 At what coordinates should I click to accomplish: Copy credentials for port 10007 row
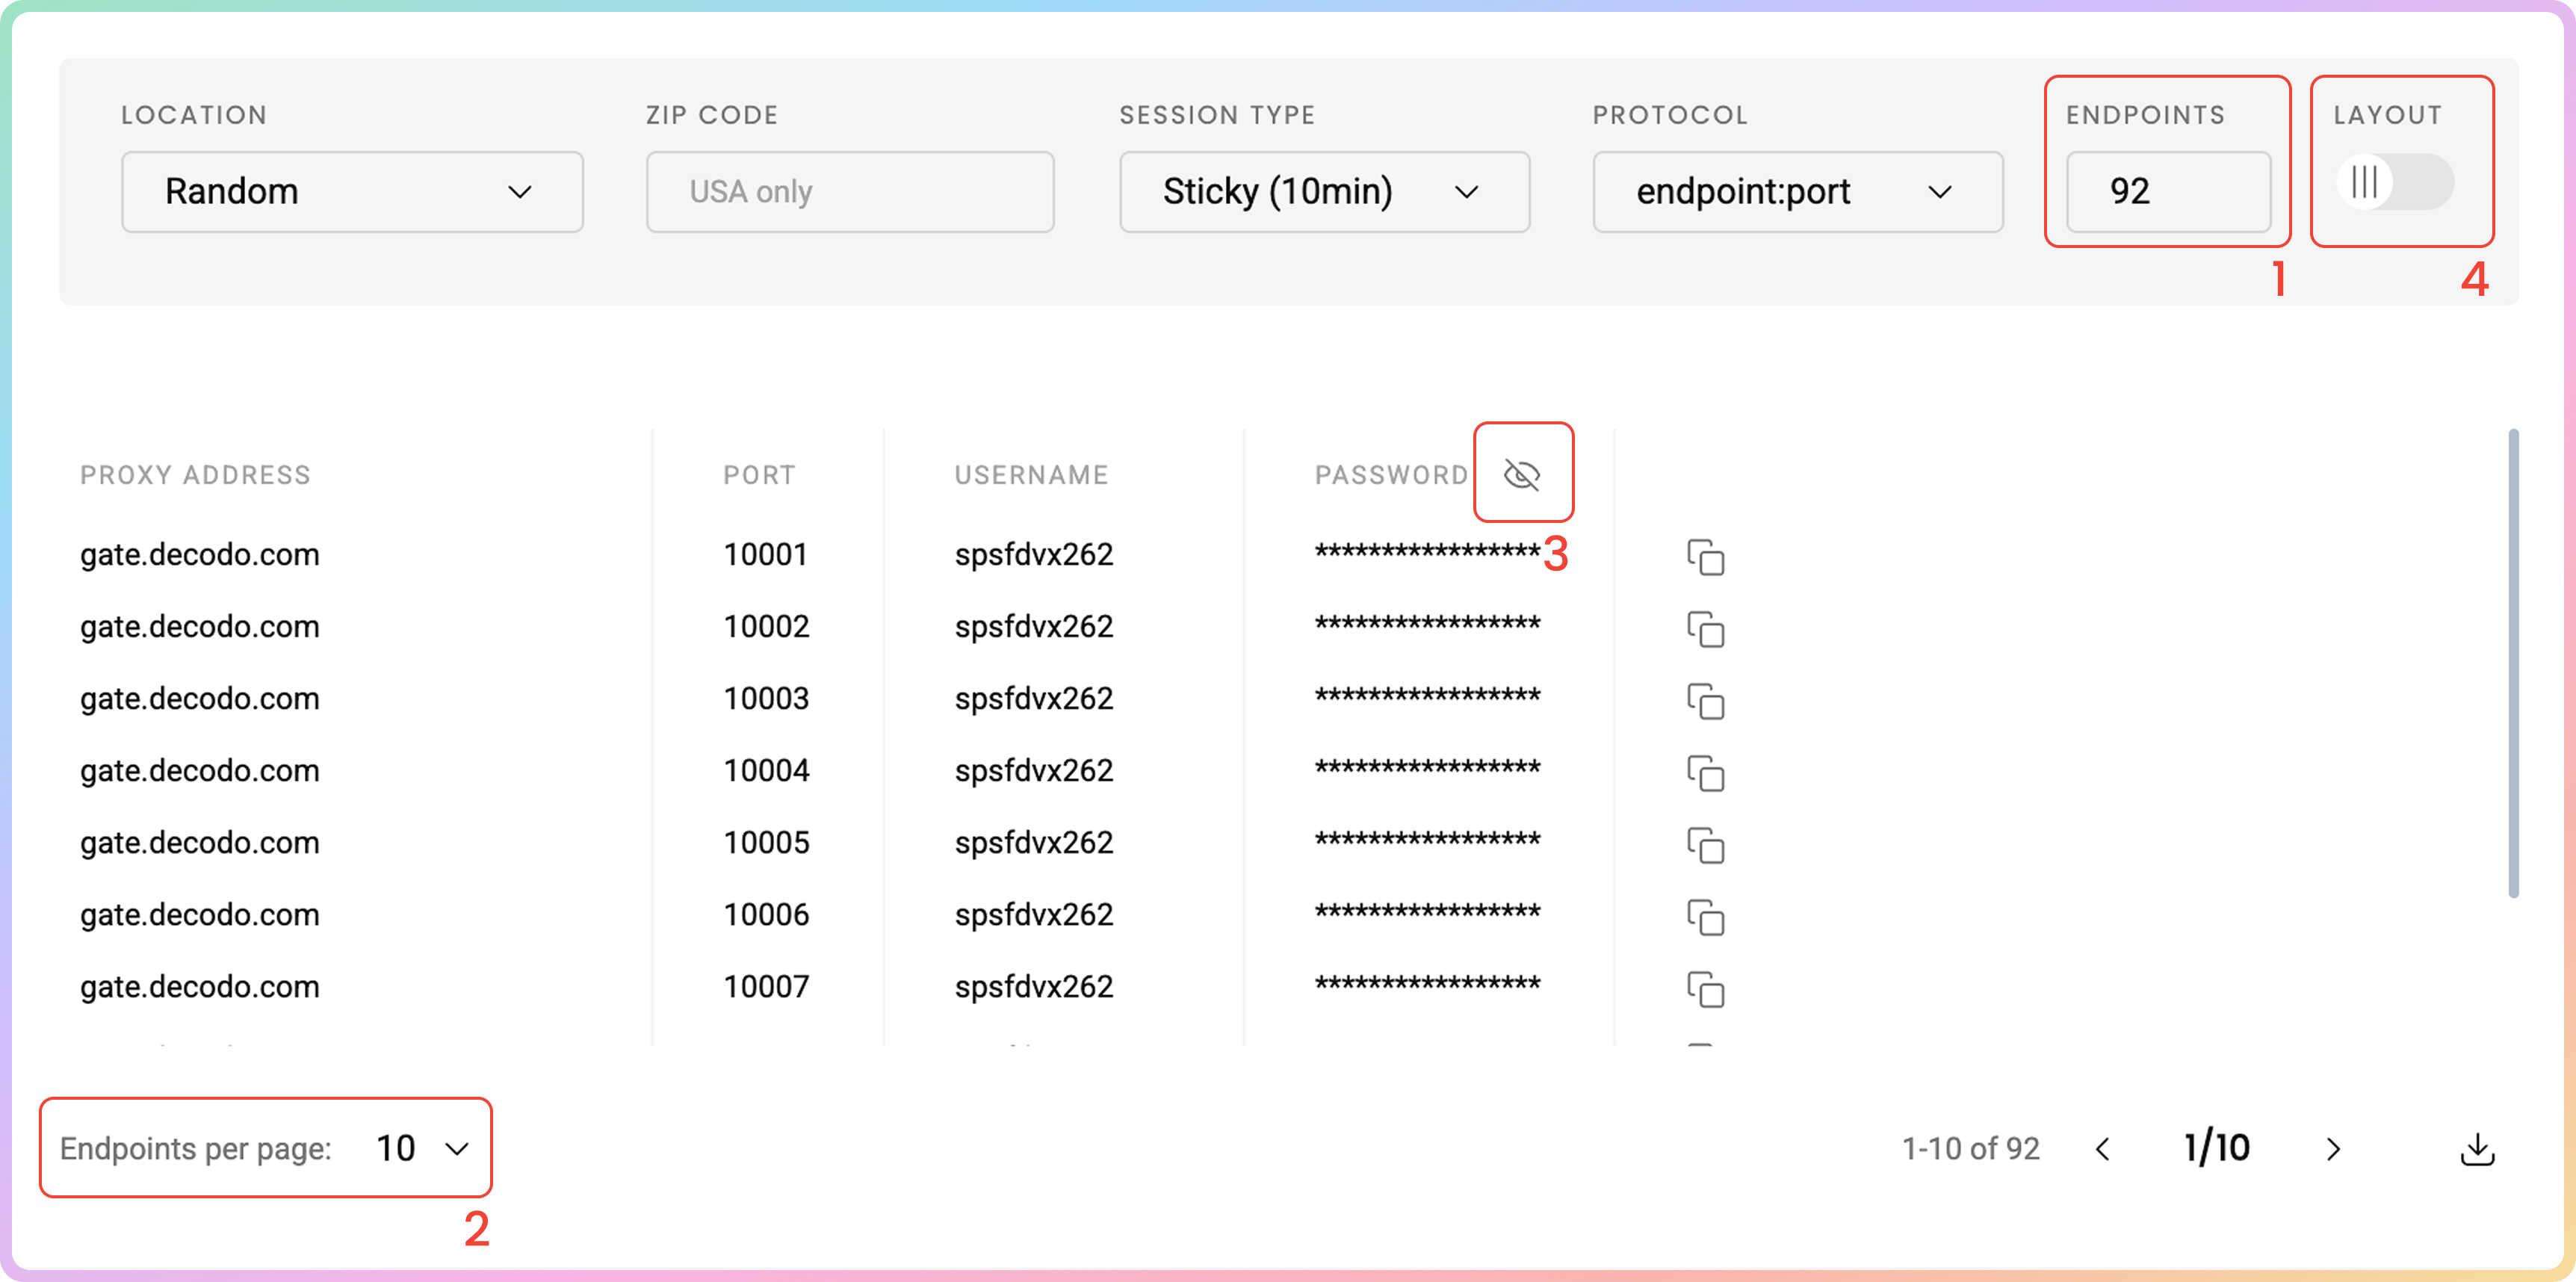1705,989
